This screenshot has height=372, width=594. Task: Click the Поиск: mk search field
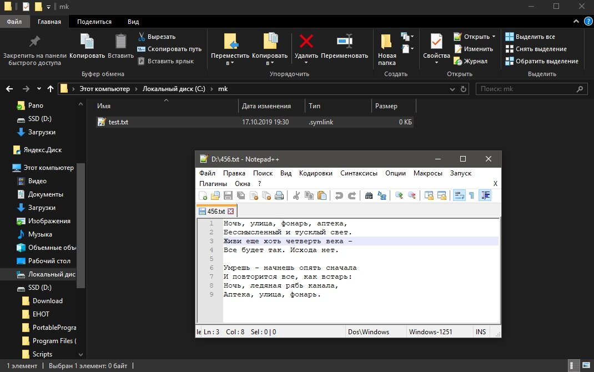[x=531, y=89]
